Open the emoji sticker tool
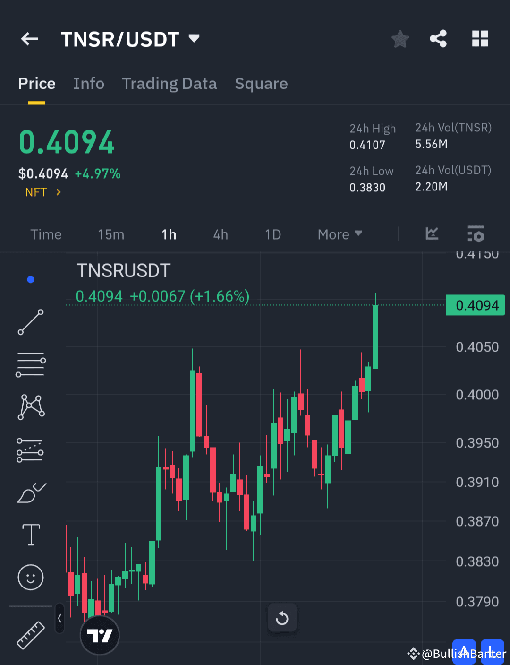The height and width of the screenshot is (665, 510). click(x=30, y=577)
